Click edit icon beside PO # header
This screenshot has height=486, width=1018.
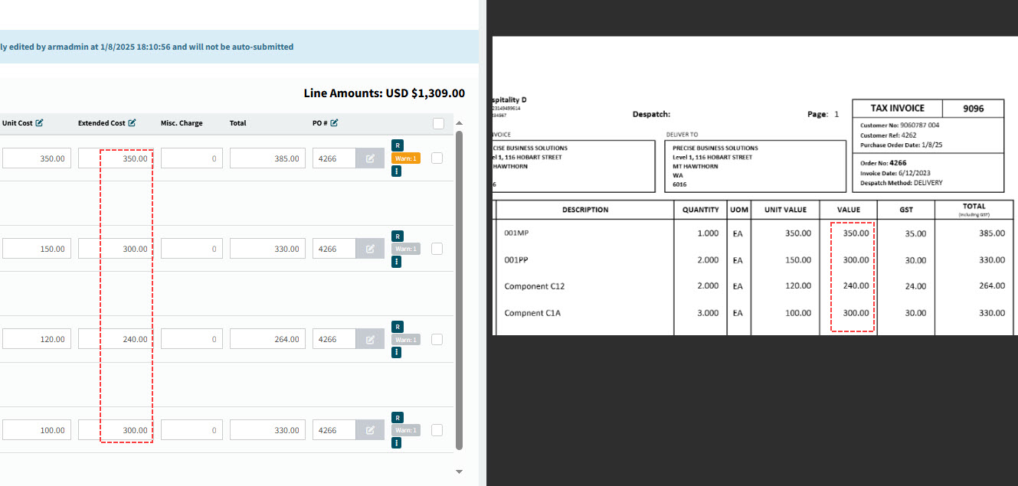(335, 122)
